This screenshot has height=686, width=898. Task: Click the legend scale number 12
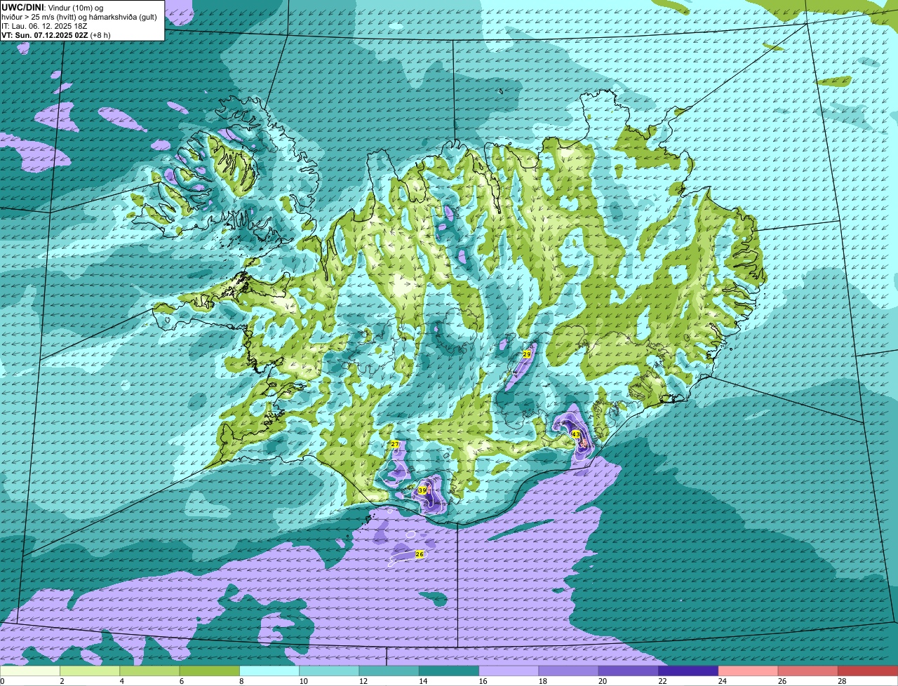click(x=362, y=681)
